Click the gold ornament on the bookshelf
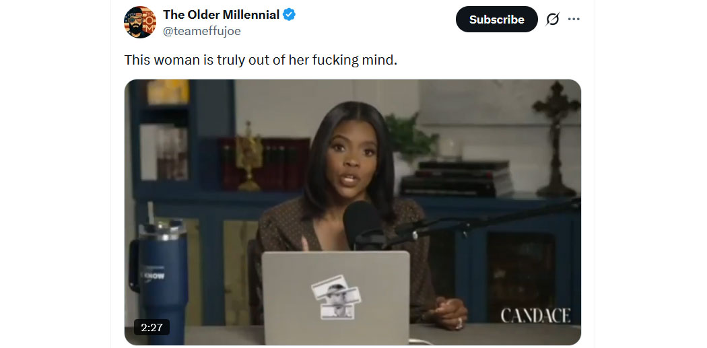707x348 pixels. click(x=249, y=156)
